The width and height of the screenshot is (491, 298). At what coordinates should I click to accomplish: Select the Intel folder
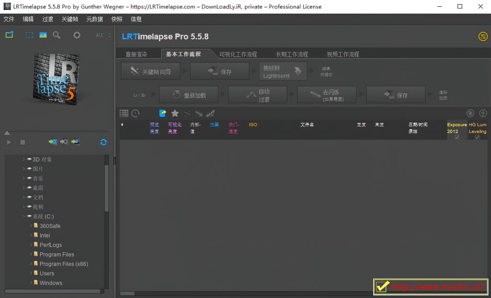coord(44,235)
